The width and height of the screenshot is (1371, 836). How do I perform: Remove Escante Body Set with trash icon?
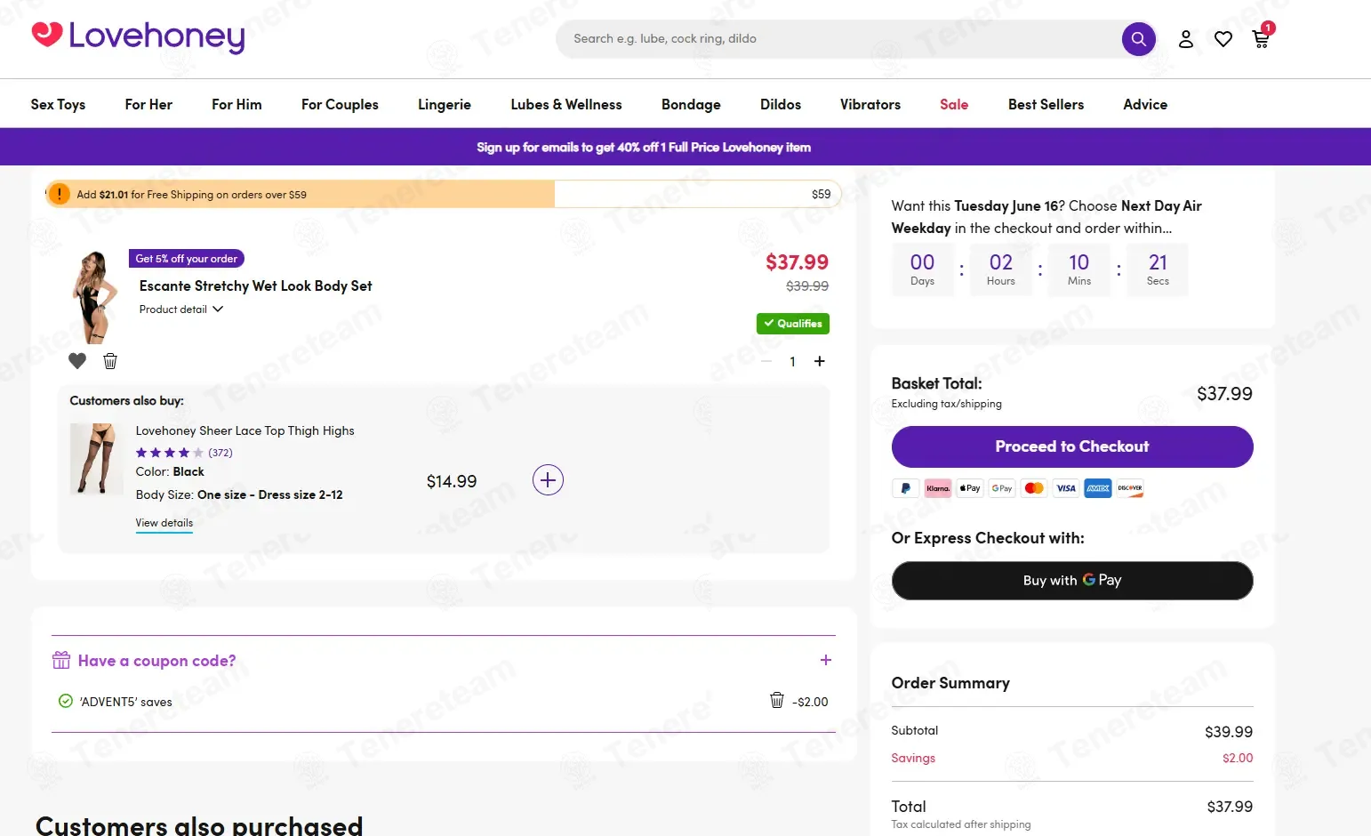[110, 361]
